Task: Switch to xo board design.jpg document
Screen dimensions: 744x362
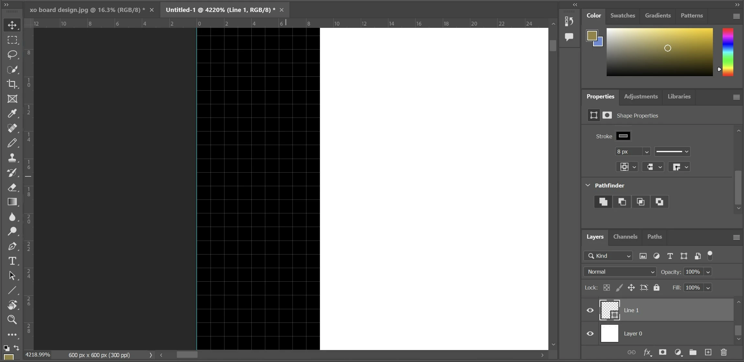Action: pyautogui.click(x=87, y=10)
